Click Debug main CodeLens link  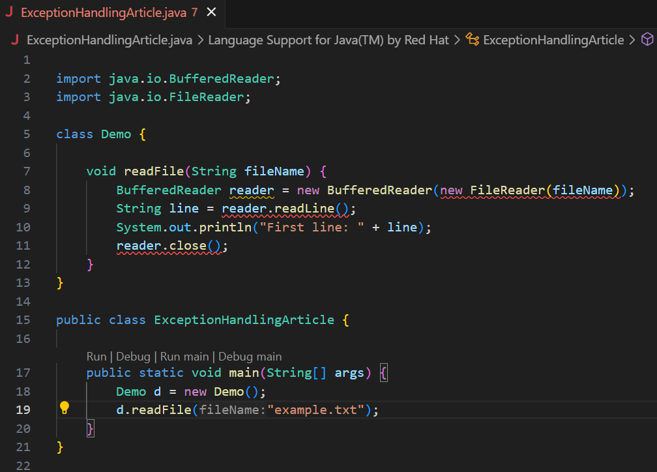click(x=250, y=357)
